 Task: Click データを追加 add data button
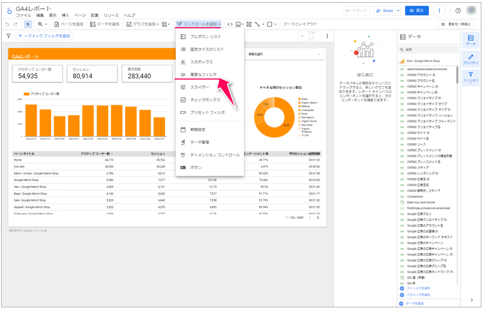[105, 24]
